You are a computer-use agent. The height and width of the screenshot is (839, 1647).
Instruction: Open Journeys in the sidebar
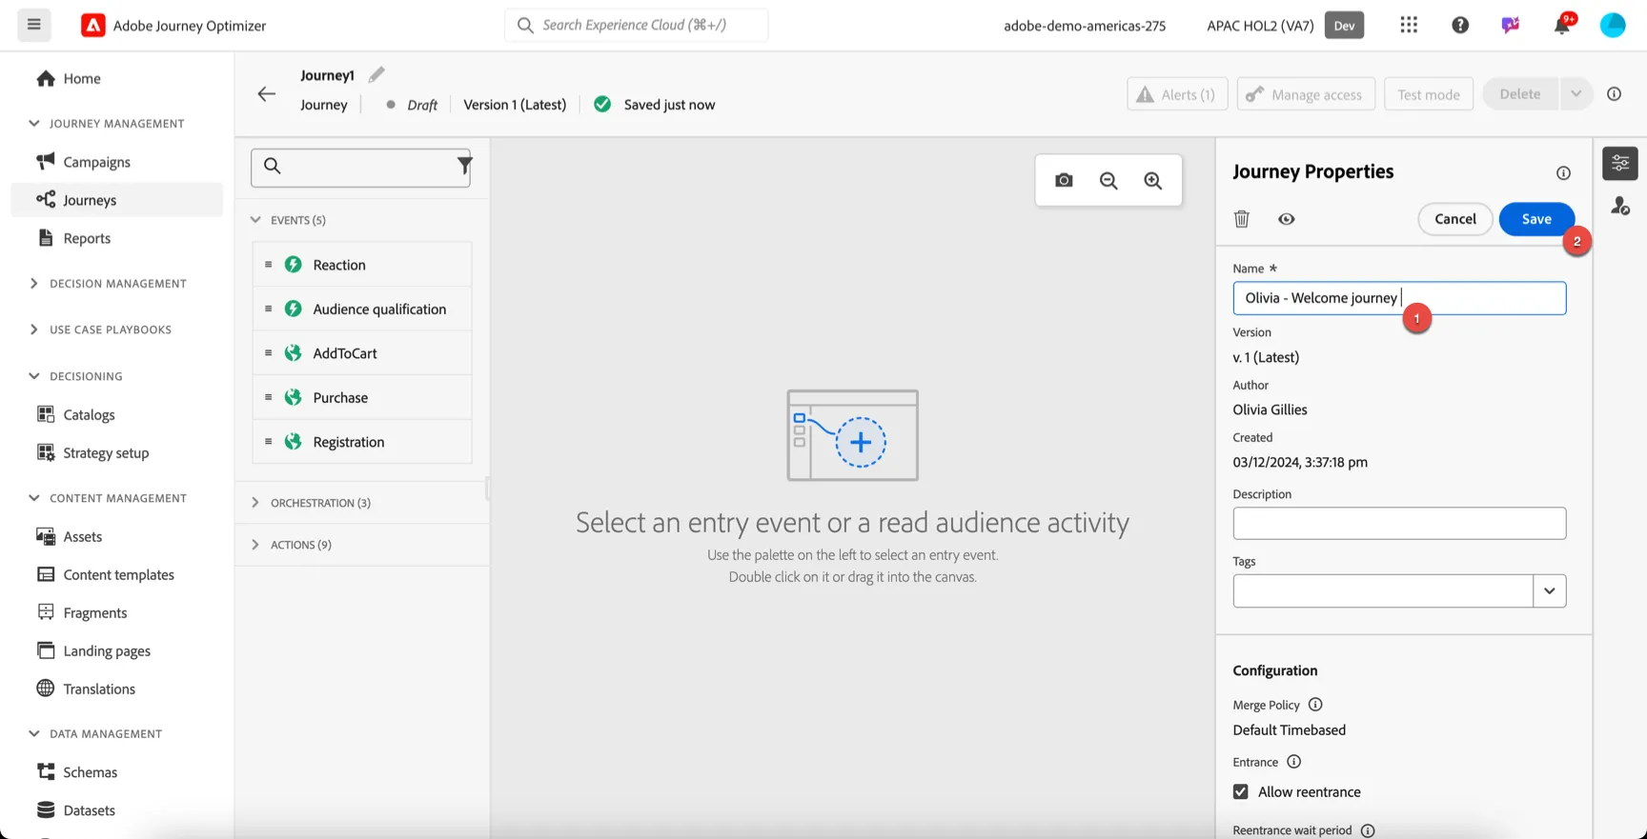tap(116, 200)
